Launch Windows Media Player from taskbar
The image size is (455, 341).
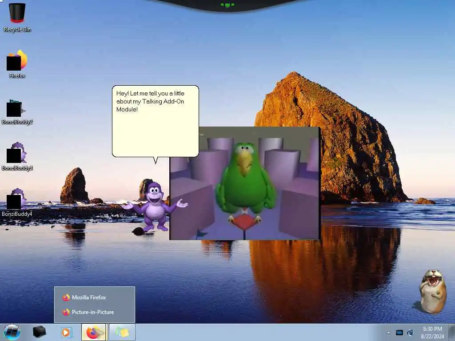click(x=66, y=332)
